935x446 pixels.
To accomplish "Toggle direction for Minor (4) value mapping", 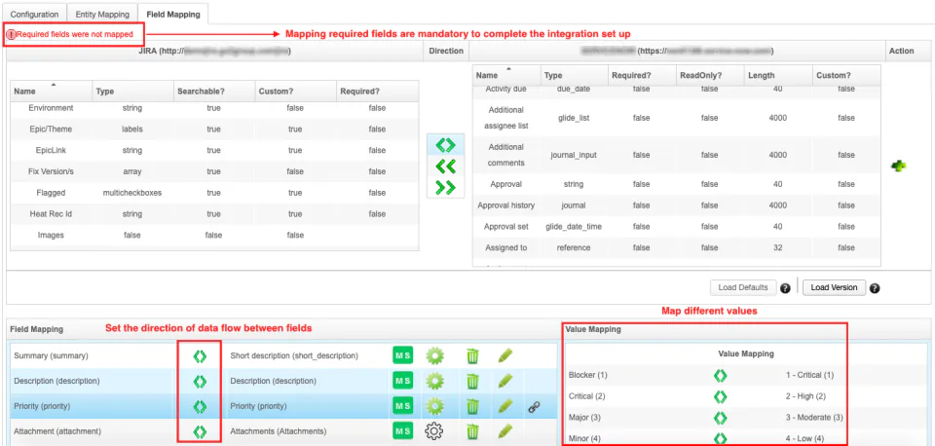I will pos(721,438).
